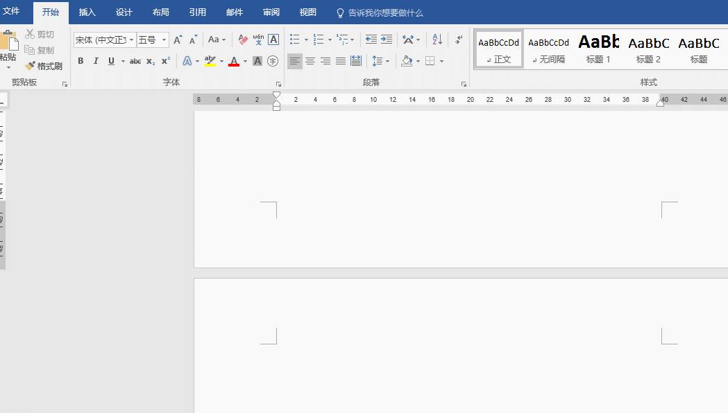Click the Format Painter (格式刷) button

44,66
